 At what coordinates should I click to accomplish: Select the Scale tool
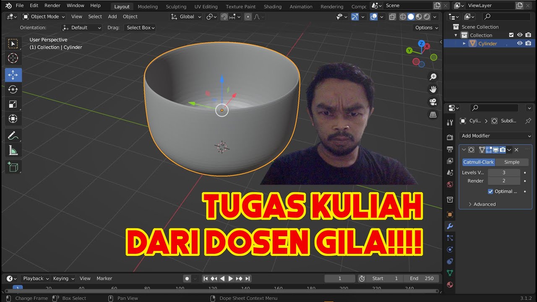(13, 104)
